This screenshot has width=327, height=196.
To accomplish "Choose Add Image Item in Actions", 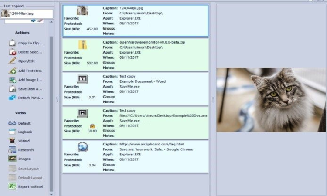I will coord(12,80).
